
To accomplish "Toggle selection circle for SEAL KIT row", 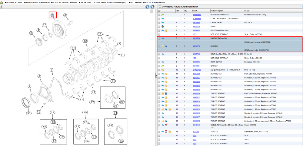I will [159, 132].
